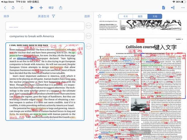187x140 pixels.
Task: Switch to the 脑图 tab
Action: (x=140, y=16)
